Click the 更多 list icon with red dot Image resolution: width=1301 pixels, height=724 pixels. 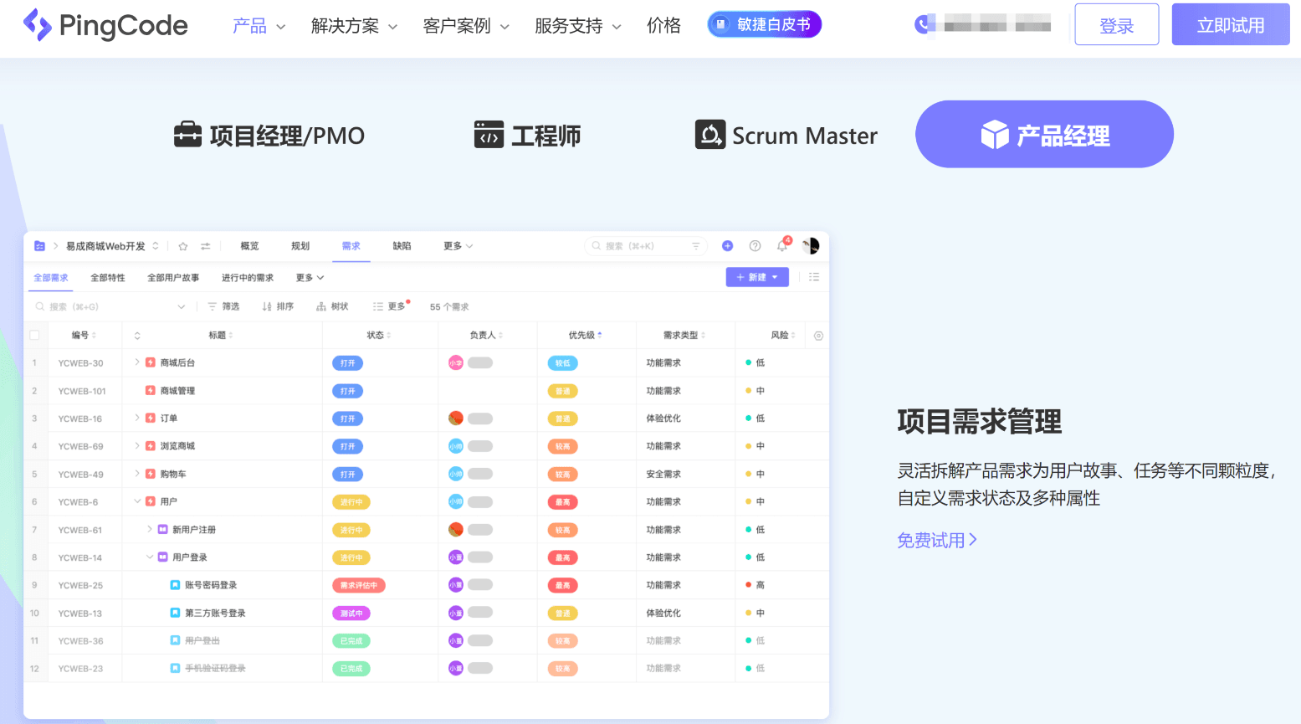378,307
